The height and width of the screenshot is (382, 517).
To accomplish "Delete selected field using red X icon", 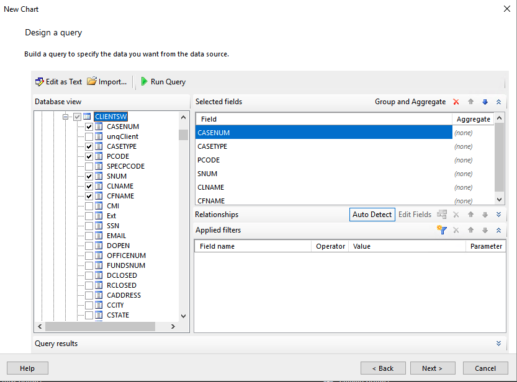I will pos(456,102).
